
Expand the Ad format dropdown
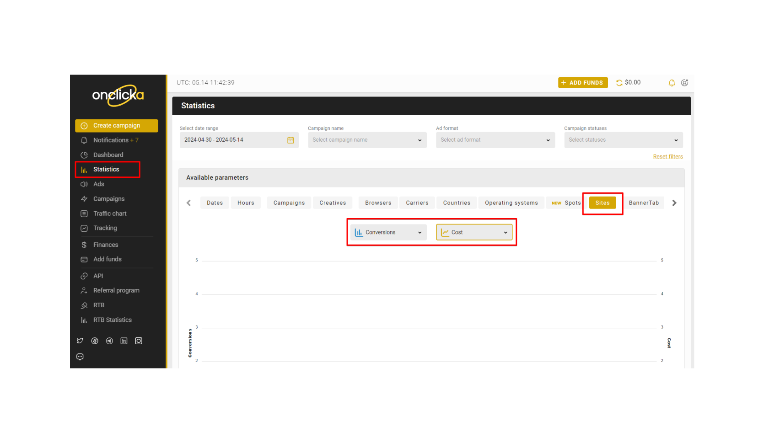(495, 140)
